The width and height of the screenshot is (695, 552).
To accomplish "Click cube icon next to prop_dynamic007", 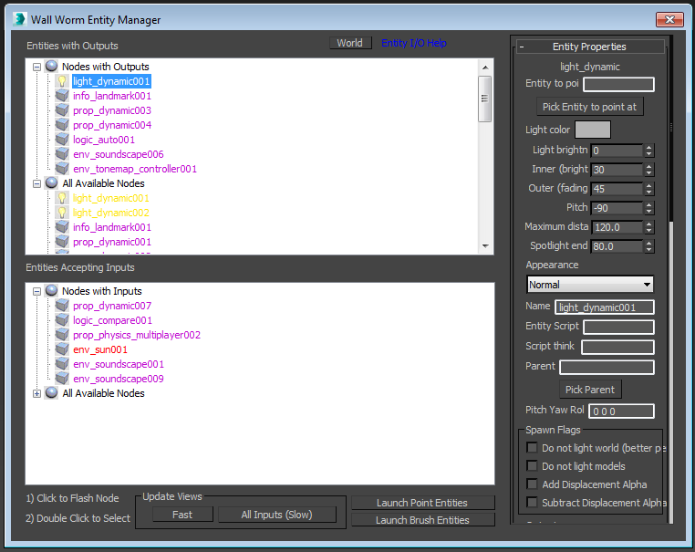I will 62,306.
